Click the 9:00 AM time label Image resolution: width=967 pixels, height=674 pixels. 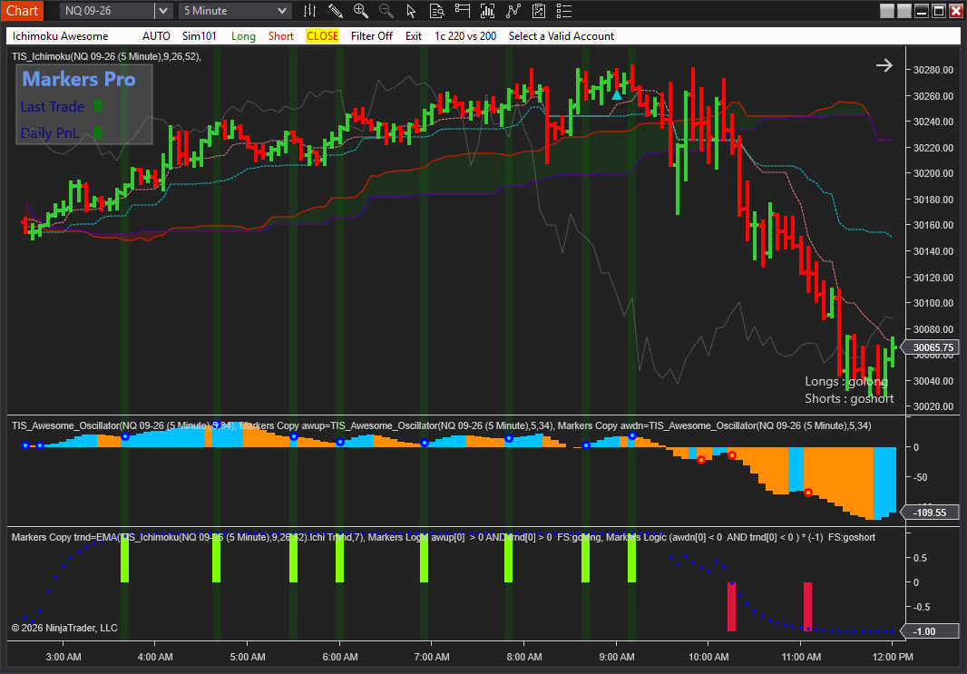tap(617, 657)
